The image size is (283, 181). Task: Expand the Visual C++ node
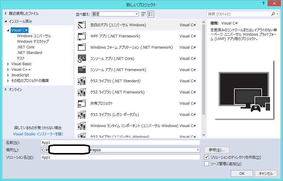[8, 70]
